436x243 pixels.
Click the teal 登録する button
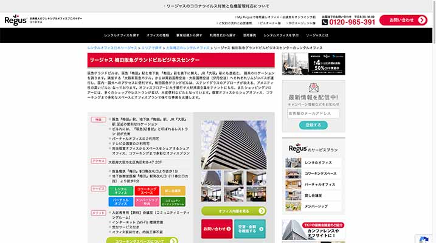coord(313,125)
